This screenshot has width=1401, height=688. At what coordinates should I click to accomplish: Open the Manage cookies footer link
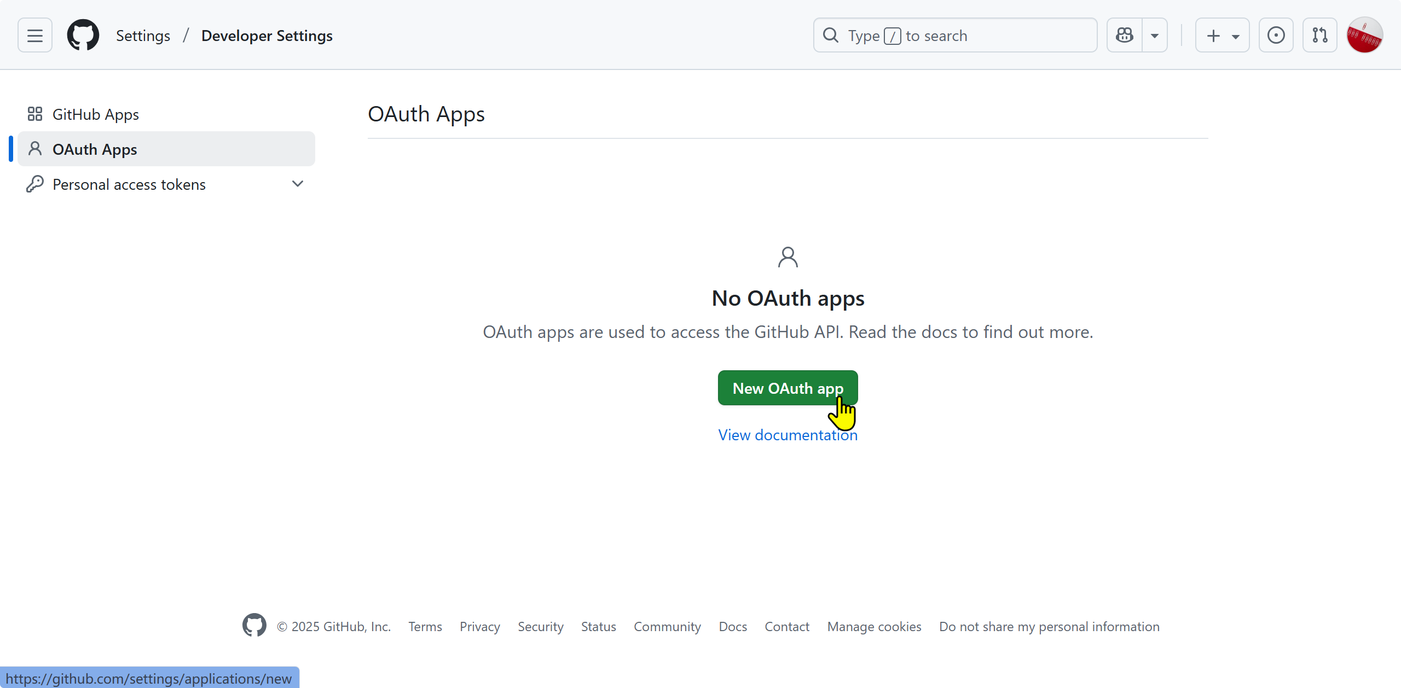pyautogui.click(x=874, y=626)
